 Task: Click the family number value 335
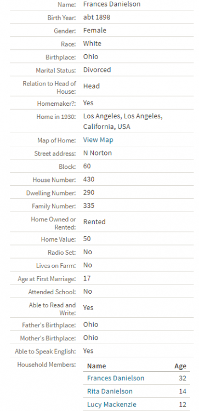click(x=89, y=206)
